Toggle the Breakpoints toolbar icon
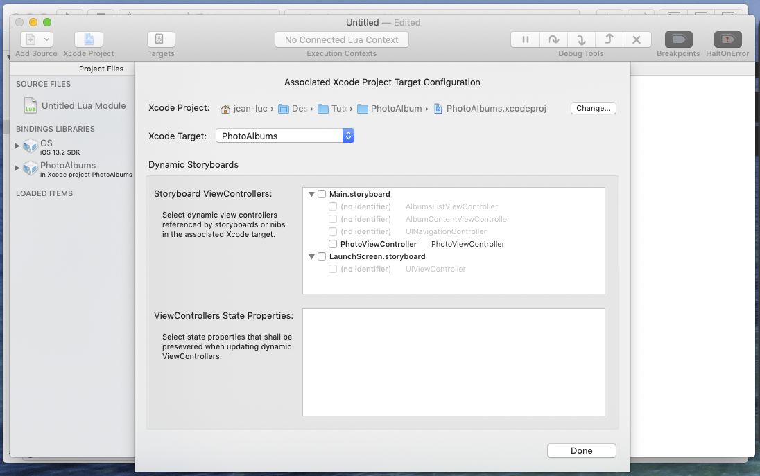The width and height of the screenshot is (760, 476). point(679,39)
